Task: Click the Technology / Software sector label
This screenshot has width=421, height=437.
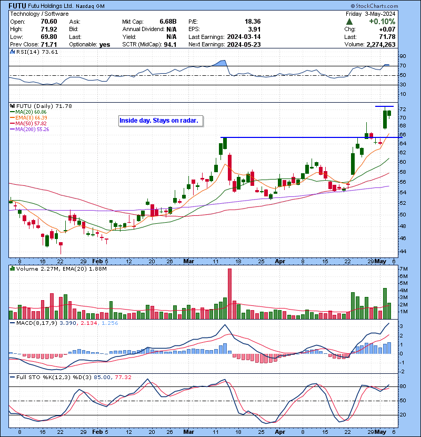Action: [x=39, y=14]
